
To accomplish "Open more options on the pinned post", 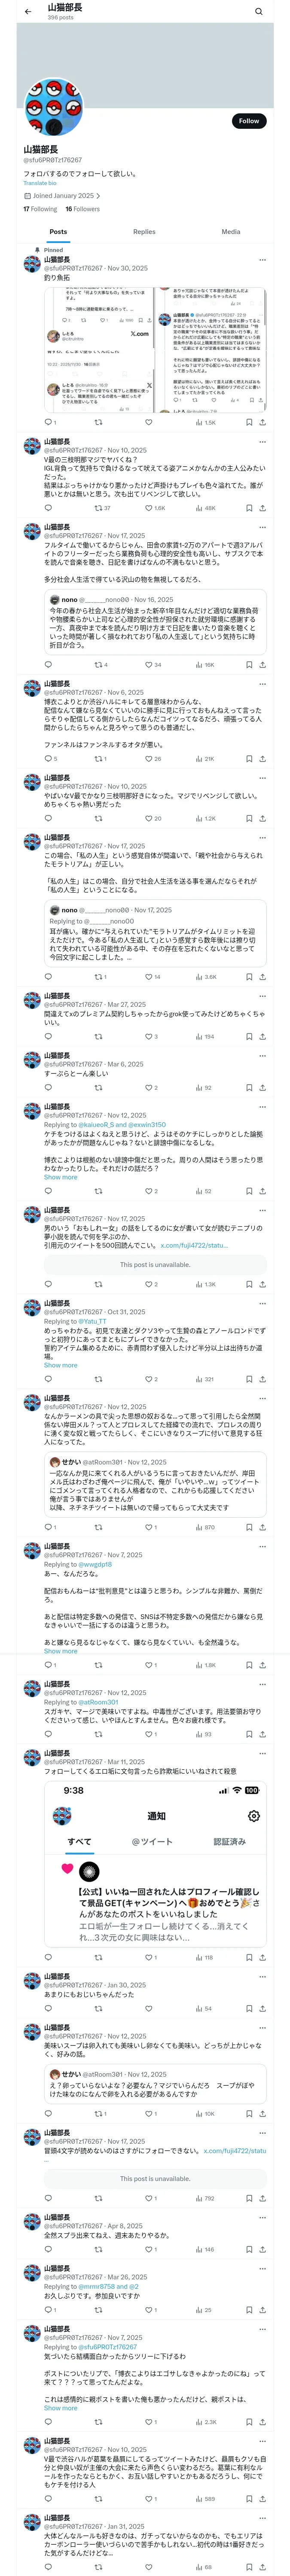I will pos(262,260).
